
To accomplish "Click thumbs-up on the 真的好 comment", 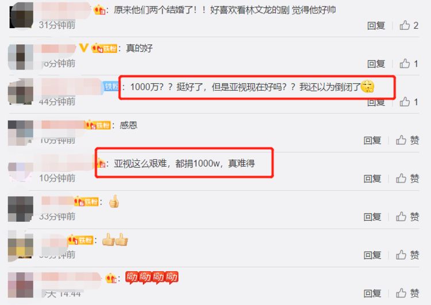I will pyautogui.click(x=409, y=64).
